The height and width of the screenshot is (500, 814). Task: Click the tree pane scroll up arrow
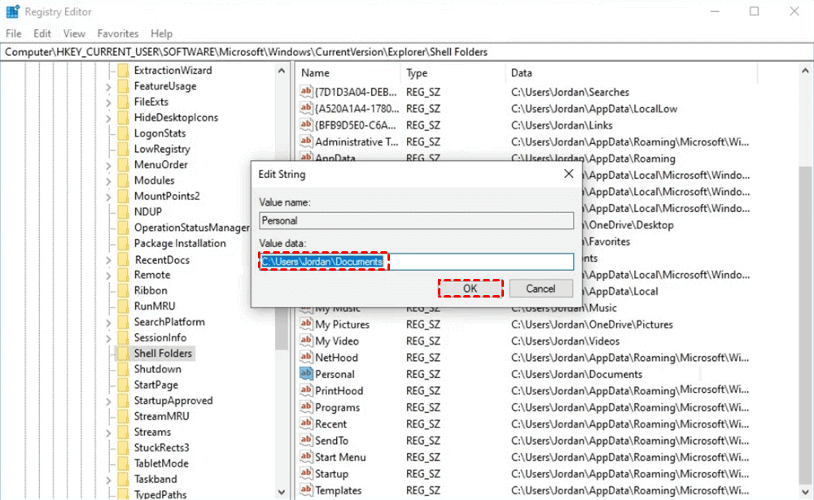(282, 70)
